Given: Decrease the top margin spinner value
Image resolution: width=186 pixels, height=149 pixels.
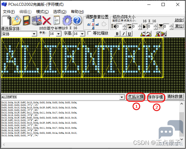Looking at the screenshot, I should pyautogui.click(x=140, y=28).
